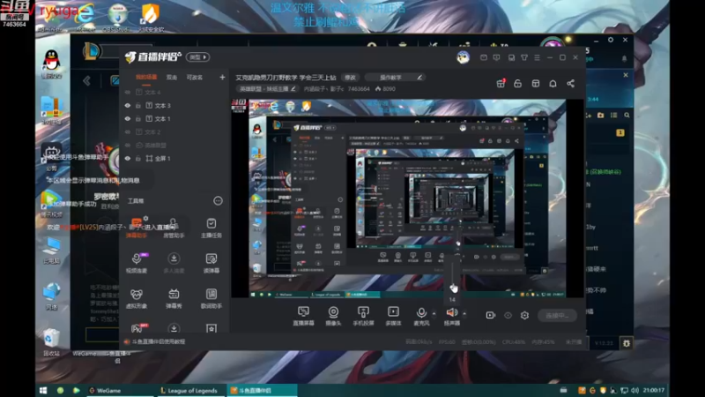
Task: Hide the 文本 1 layer with its eye icon
Action: pos(128,119)
